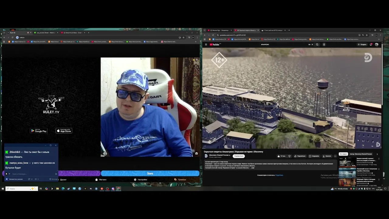The height and width of the screenshot is (219, 389).
Task: Expand the video description with …ещё
Action: (x=252, y=168)
